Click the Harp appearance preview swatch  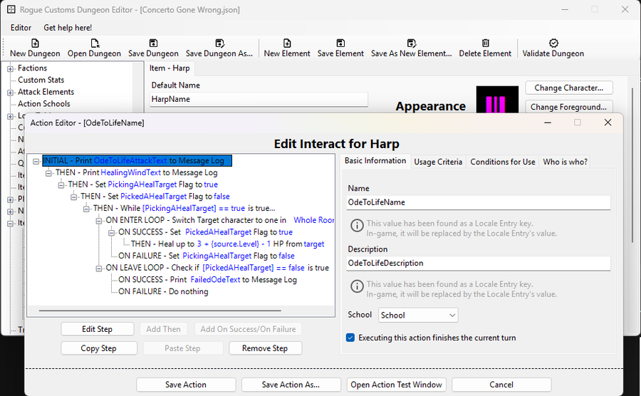497,99
